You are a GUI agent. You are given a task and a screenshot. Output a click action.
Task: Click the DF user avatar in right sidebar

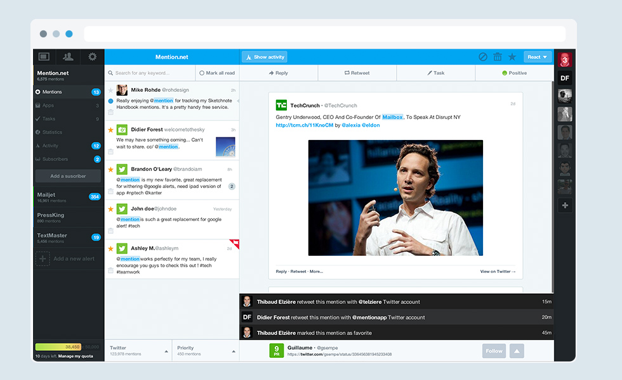point(564,78)
